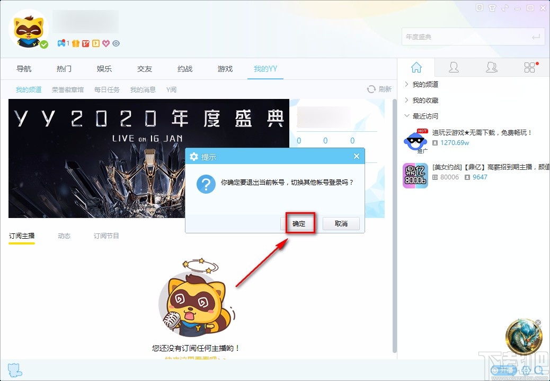Open the skin (T-shirt) icon in title bar
This screenshot has height=381, width=550.
(x=492, y=8)
